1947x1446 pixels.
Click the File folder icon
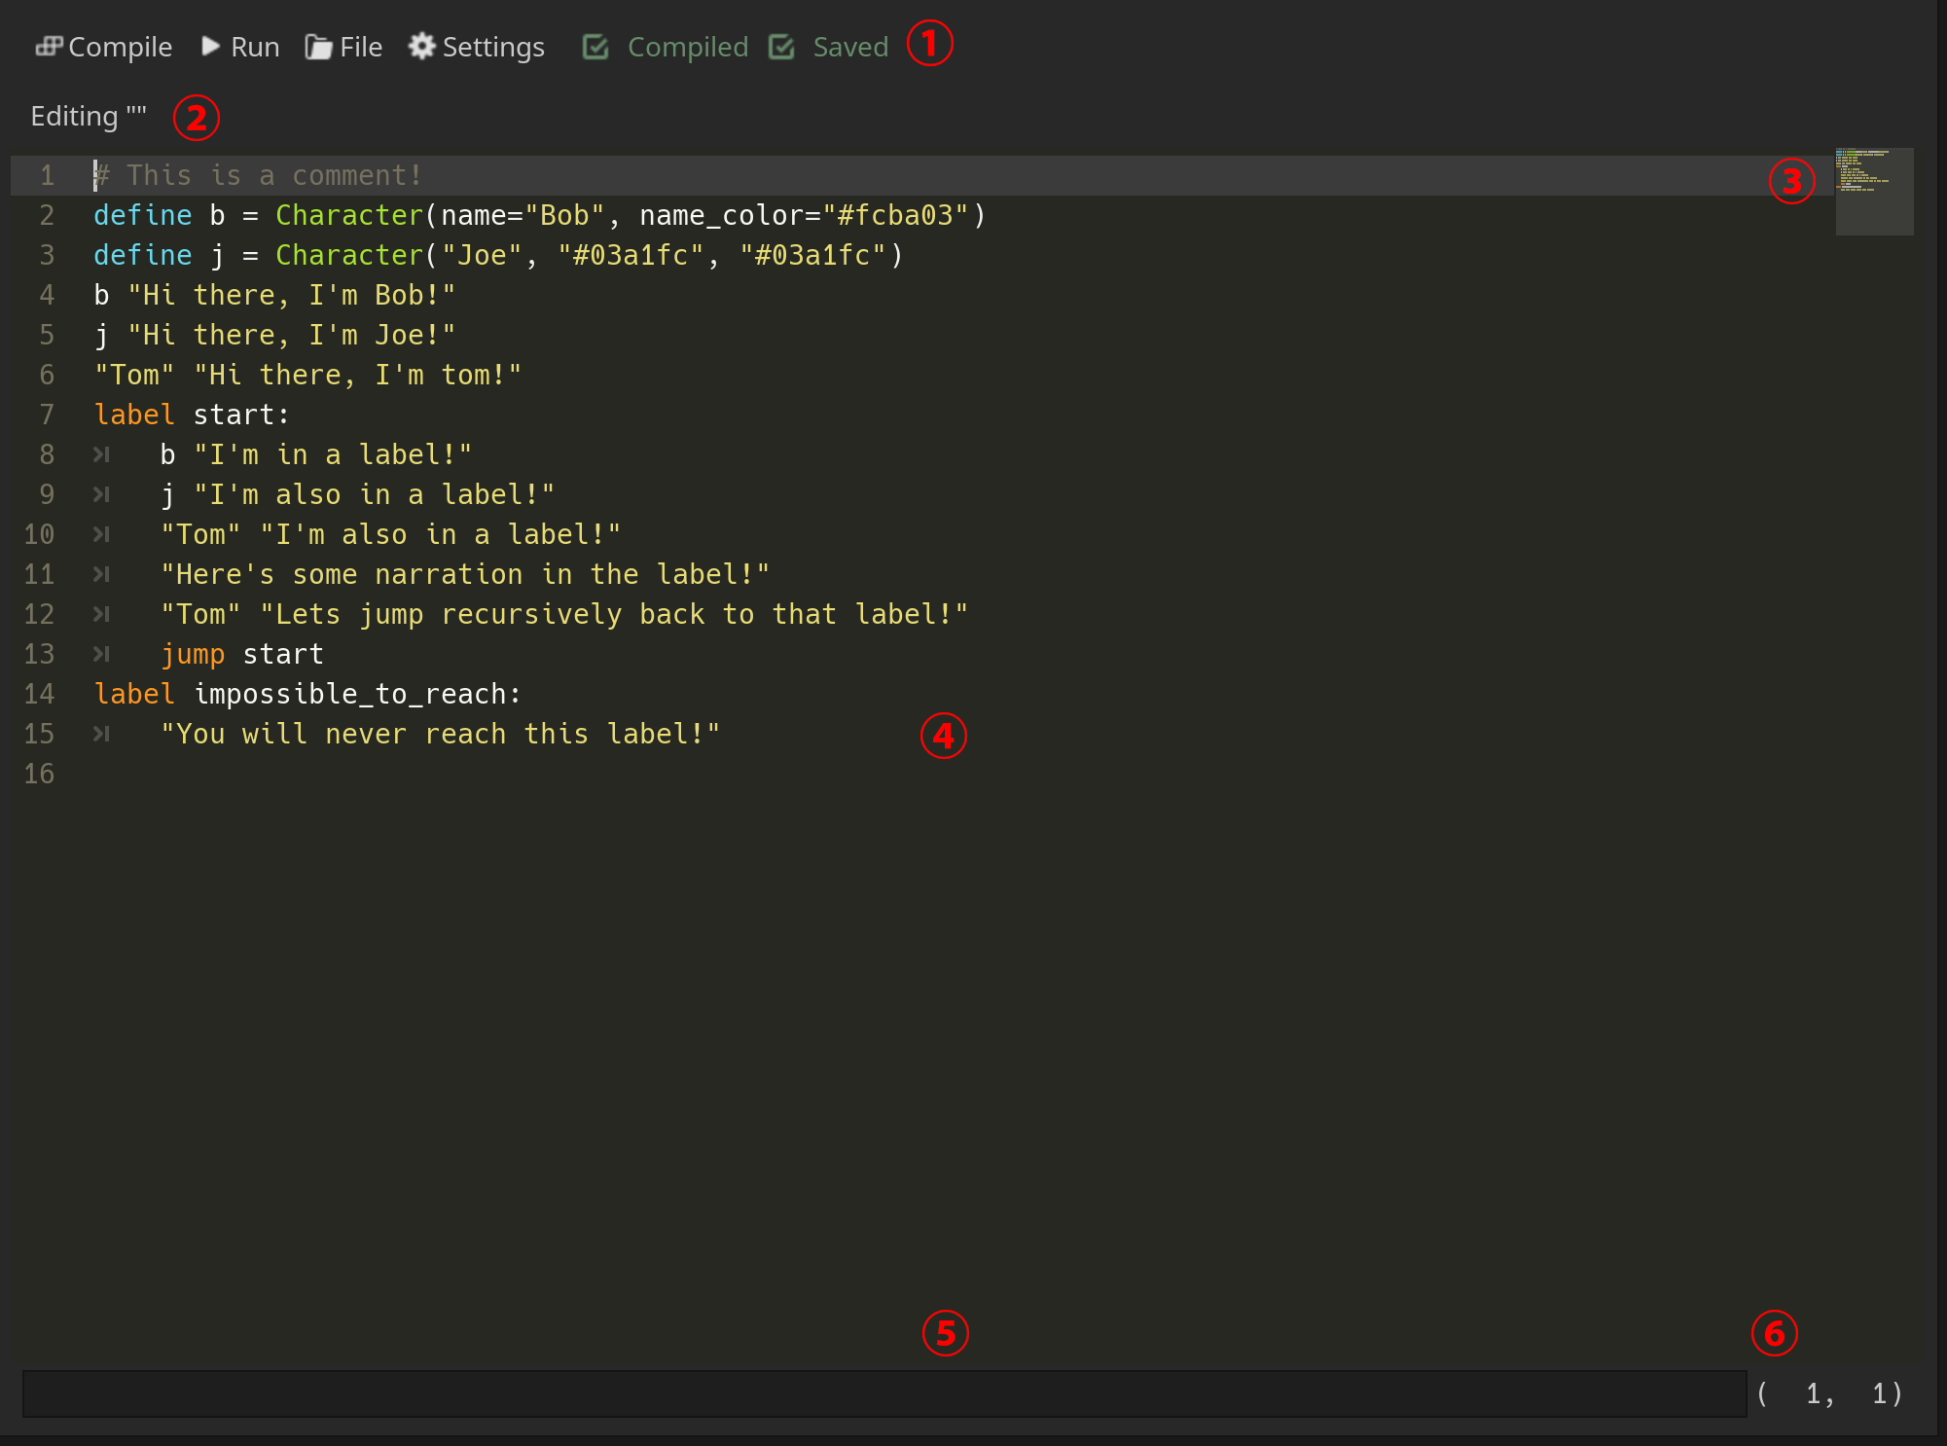coord(318,46)
